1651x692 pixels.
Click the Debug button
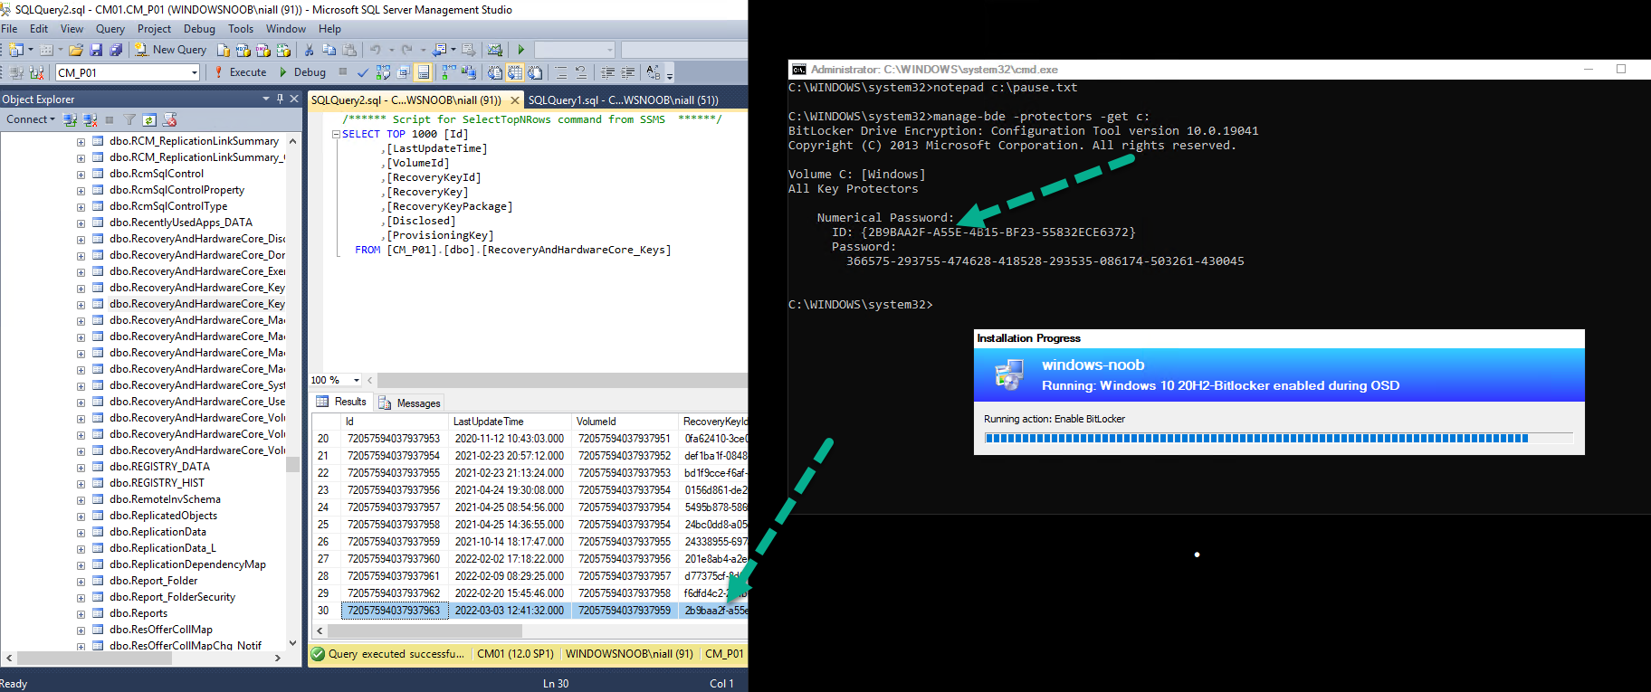[x=302, y=72]
